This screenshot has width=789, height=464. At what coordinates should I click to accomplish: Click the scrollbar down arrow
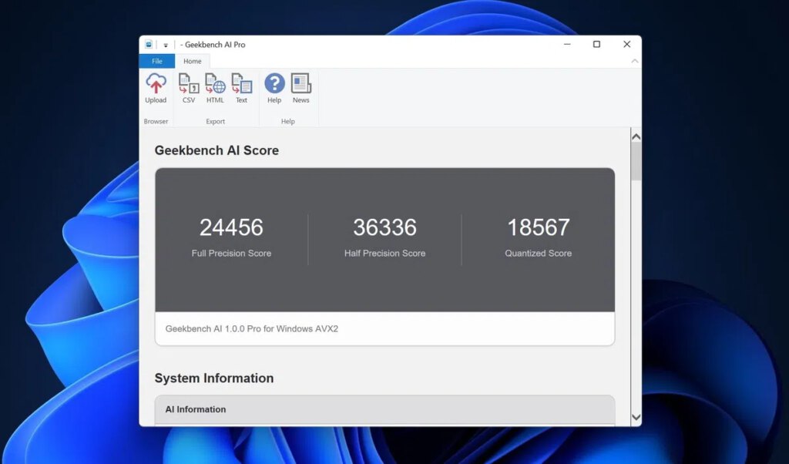tap(636, 417)
